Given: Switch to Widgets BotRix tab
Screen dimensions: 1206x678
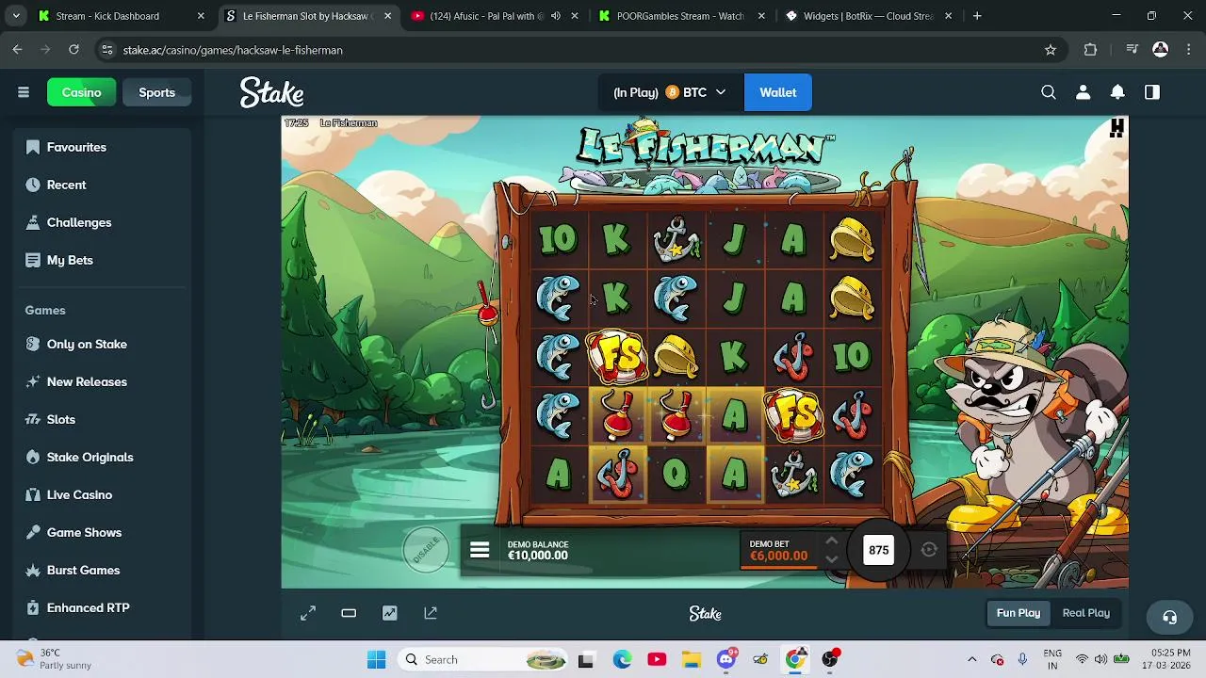Looking at the screenshot, I should click(869, 16).
